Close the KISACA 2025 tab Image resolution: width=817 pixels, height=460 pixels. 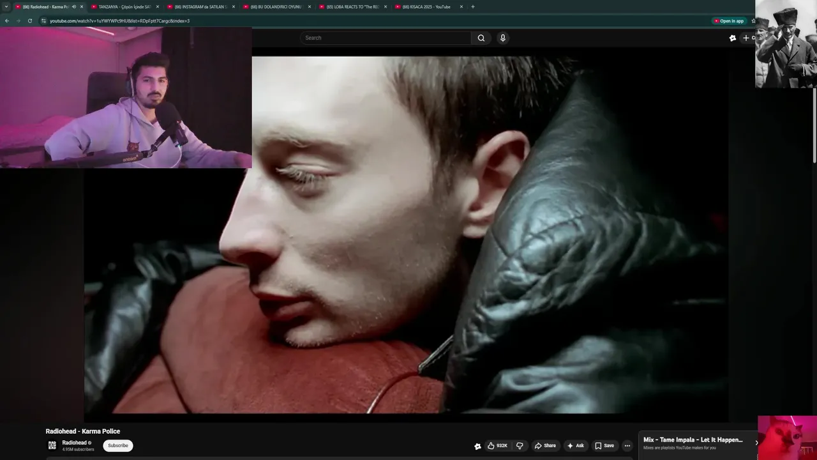pyautogui.click(x=461, y=6)
